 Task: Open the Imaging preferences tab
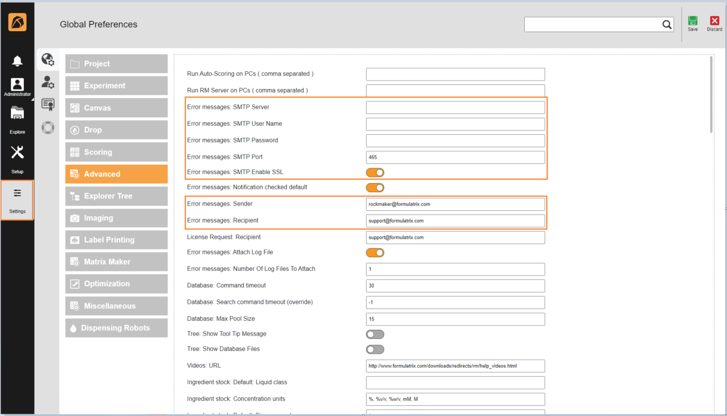coord(116,218)
